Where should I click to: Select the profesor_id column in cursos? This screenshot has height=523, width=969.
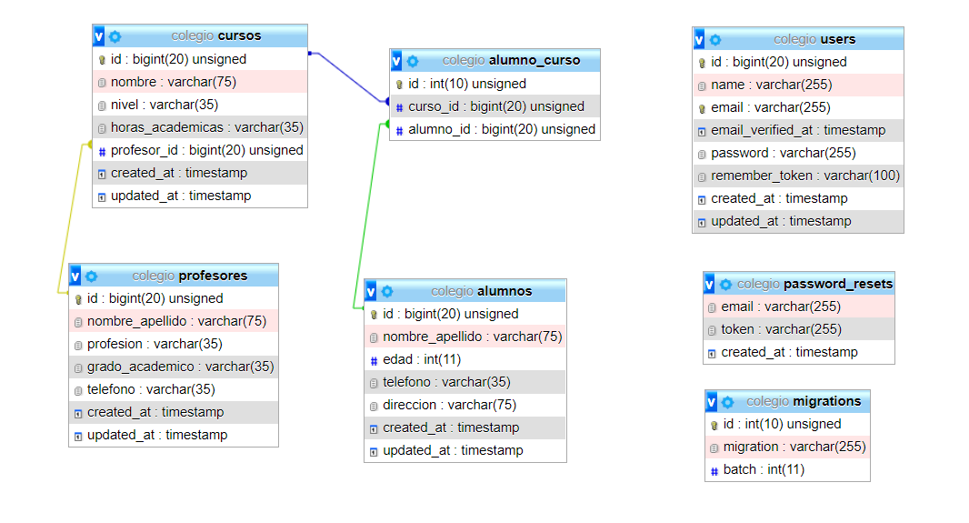click(199, 150)
